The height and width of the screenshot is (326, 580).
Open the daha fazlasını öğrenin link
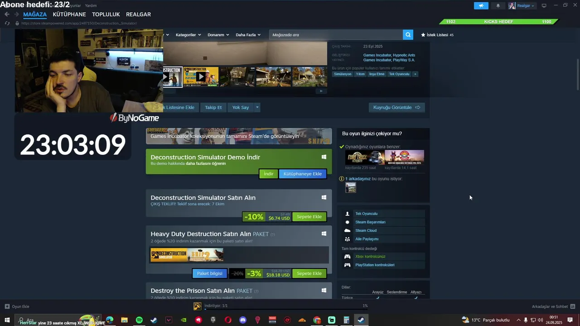click(x=206, y=163)
